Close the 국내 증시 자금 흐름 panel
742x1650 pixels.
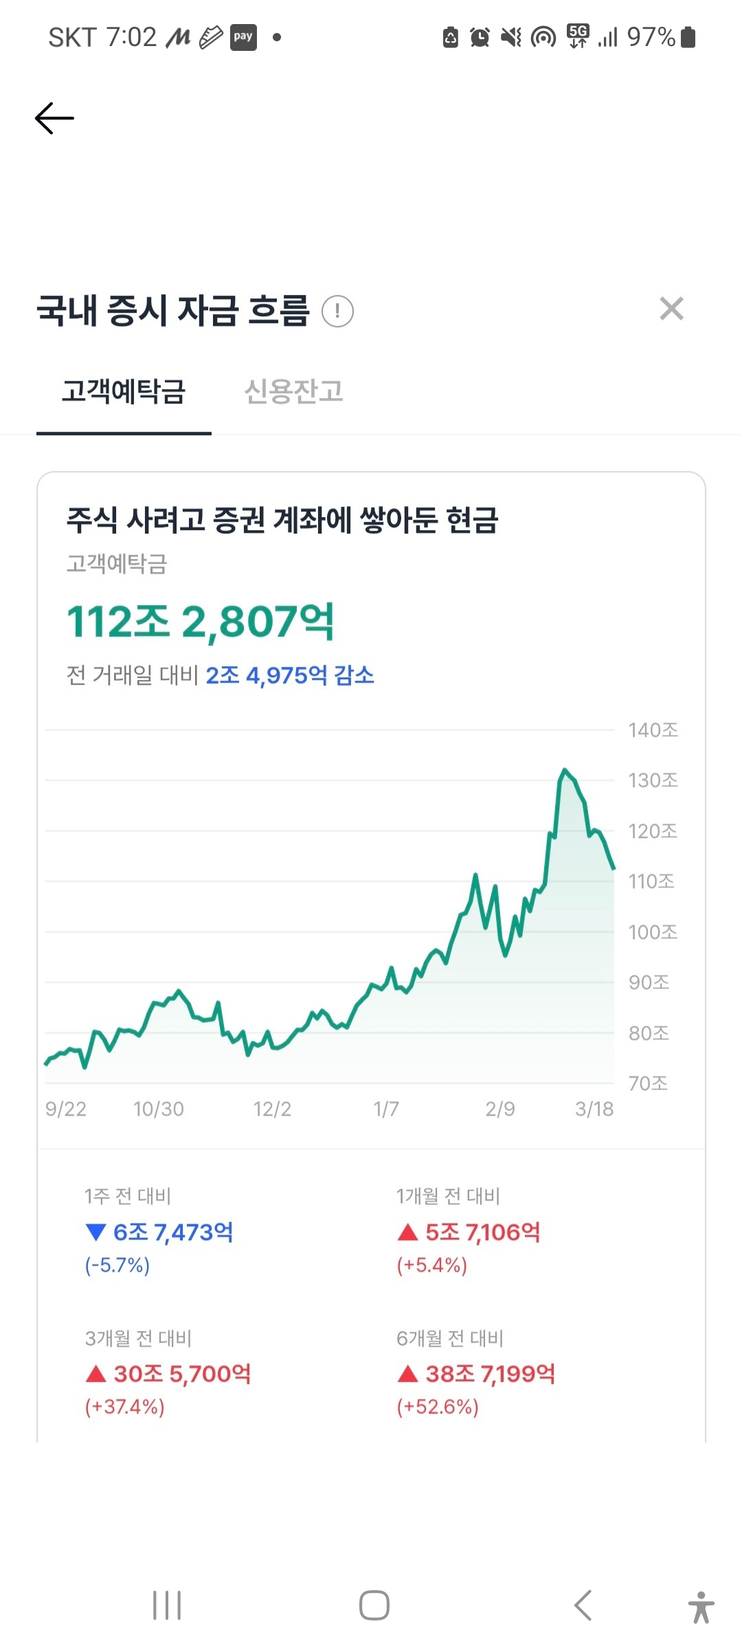click(671, 309)
